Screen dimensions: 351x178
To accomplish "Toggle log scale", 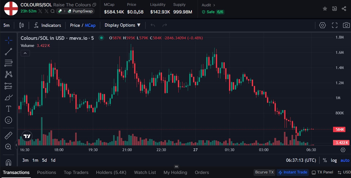I will click(334, 160).
